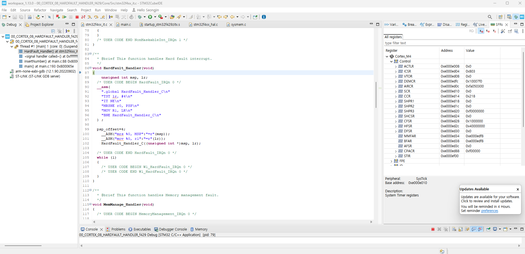
Task: Click the editor horizontal scrollbar
Action: (233, 222)
